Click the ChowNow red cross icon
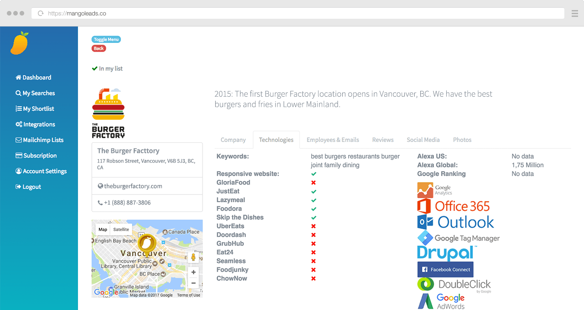 tap(313, 278)
